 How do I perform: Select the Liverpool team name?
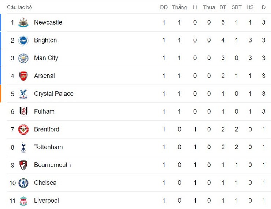tap(47, 201)
